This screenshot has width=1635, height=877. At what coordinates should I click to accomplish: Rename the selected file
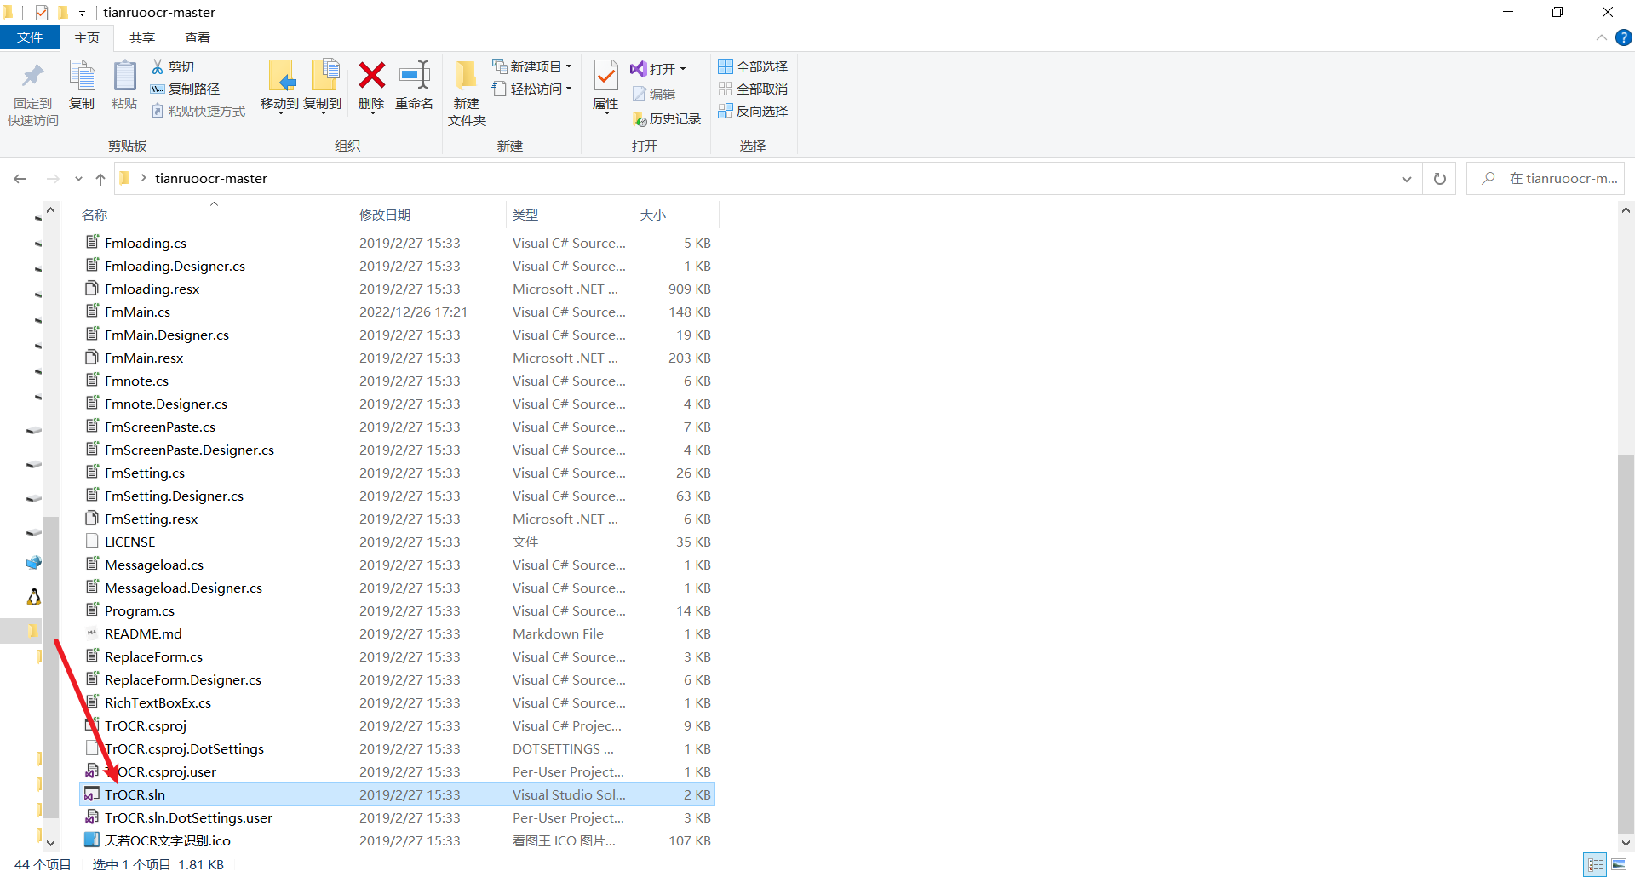point(414,85)
